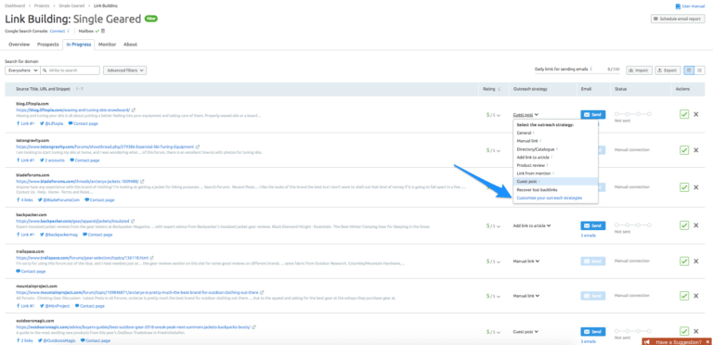Mark trailspace.com as done with green check
This screenshot has height=345, width=713.
click(x=684, y=261)
